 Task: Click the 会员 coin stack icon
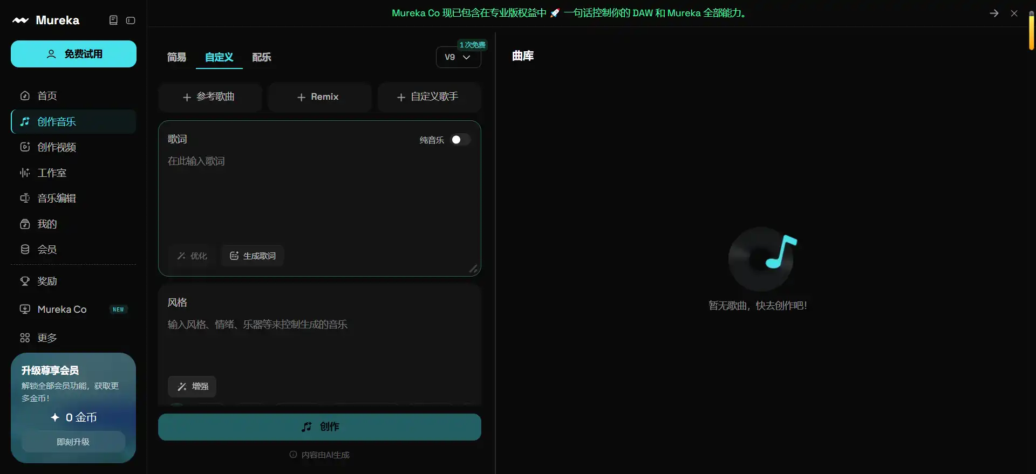[x=25, y=250]
